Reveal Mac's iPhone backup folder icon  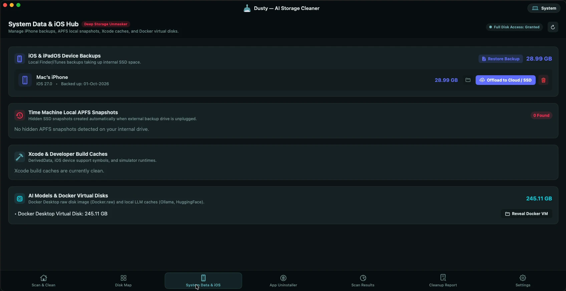(x=468, y=80)
